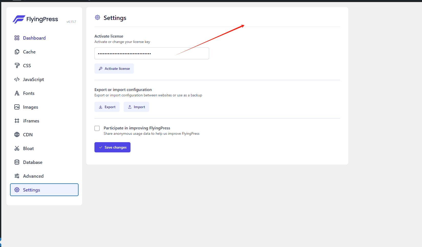
Task: Click the Export configuration button
Action: [x=107, y=107]
